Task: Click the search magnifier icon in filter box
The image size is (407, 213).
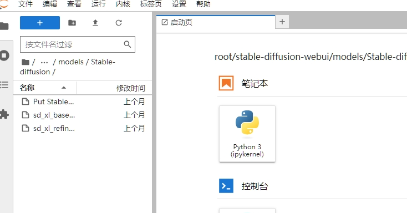Action: coord(127,44)
